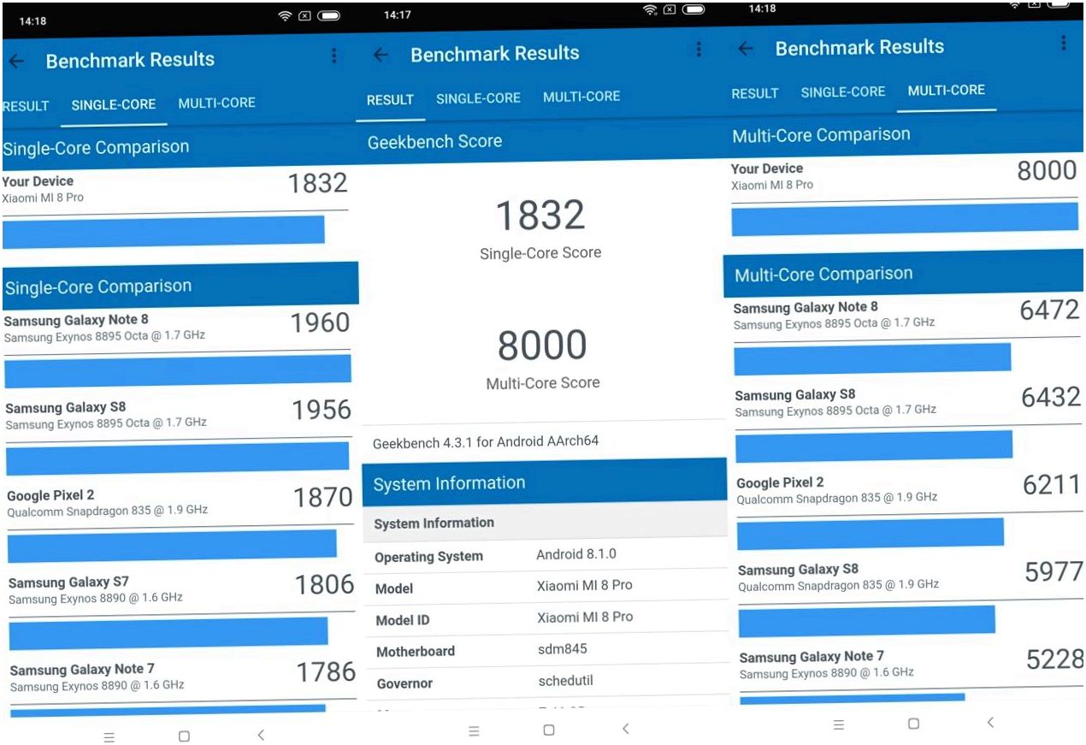1086x745 pixels.
Task: Open overflow menu in right phone screen
Action: (x=1063, y=43)
